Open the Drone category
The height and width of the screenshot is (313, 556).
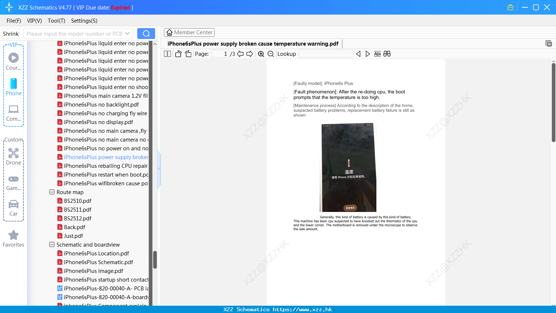[x=14, y=156]
